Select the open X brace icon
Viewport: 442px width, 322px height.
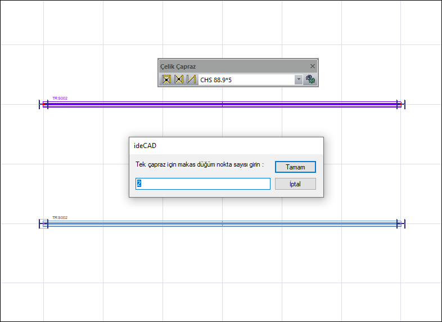tap(179, 79)
